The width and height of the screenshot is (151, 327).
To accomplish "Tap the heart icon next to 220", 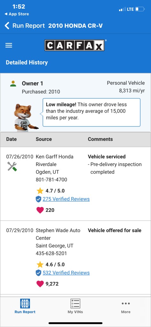I will (x=40, y=210).
